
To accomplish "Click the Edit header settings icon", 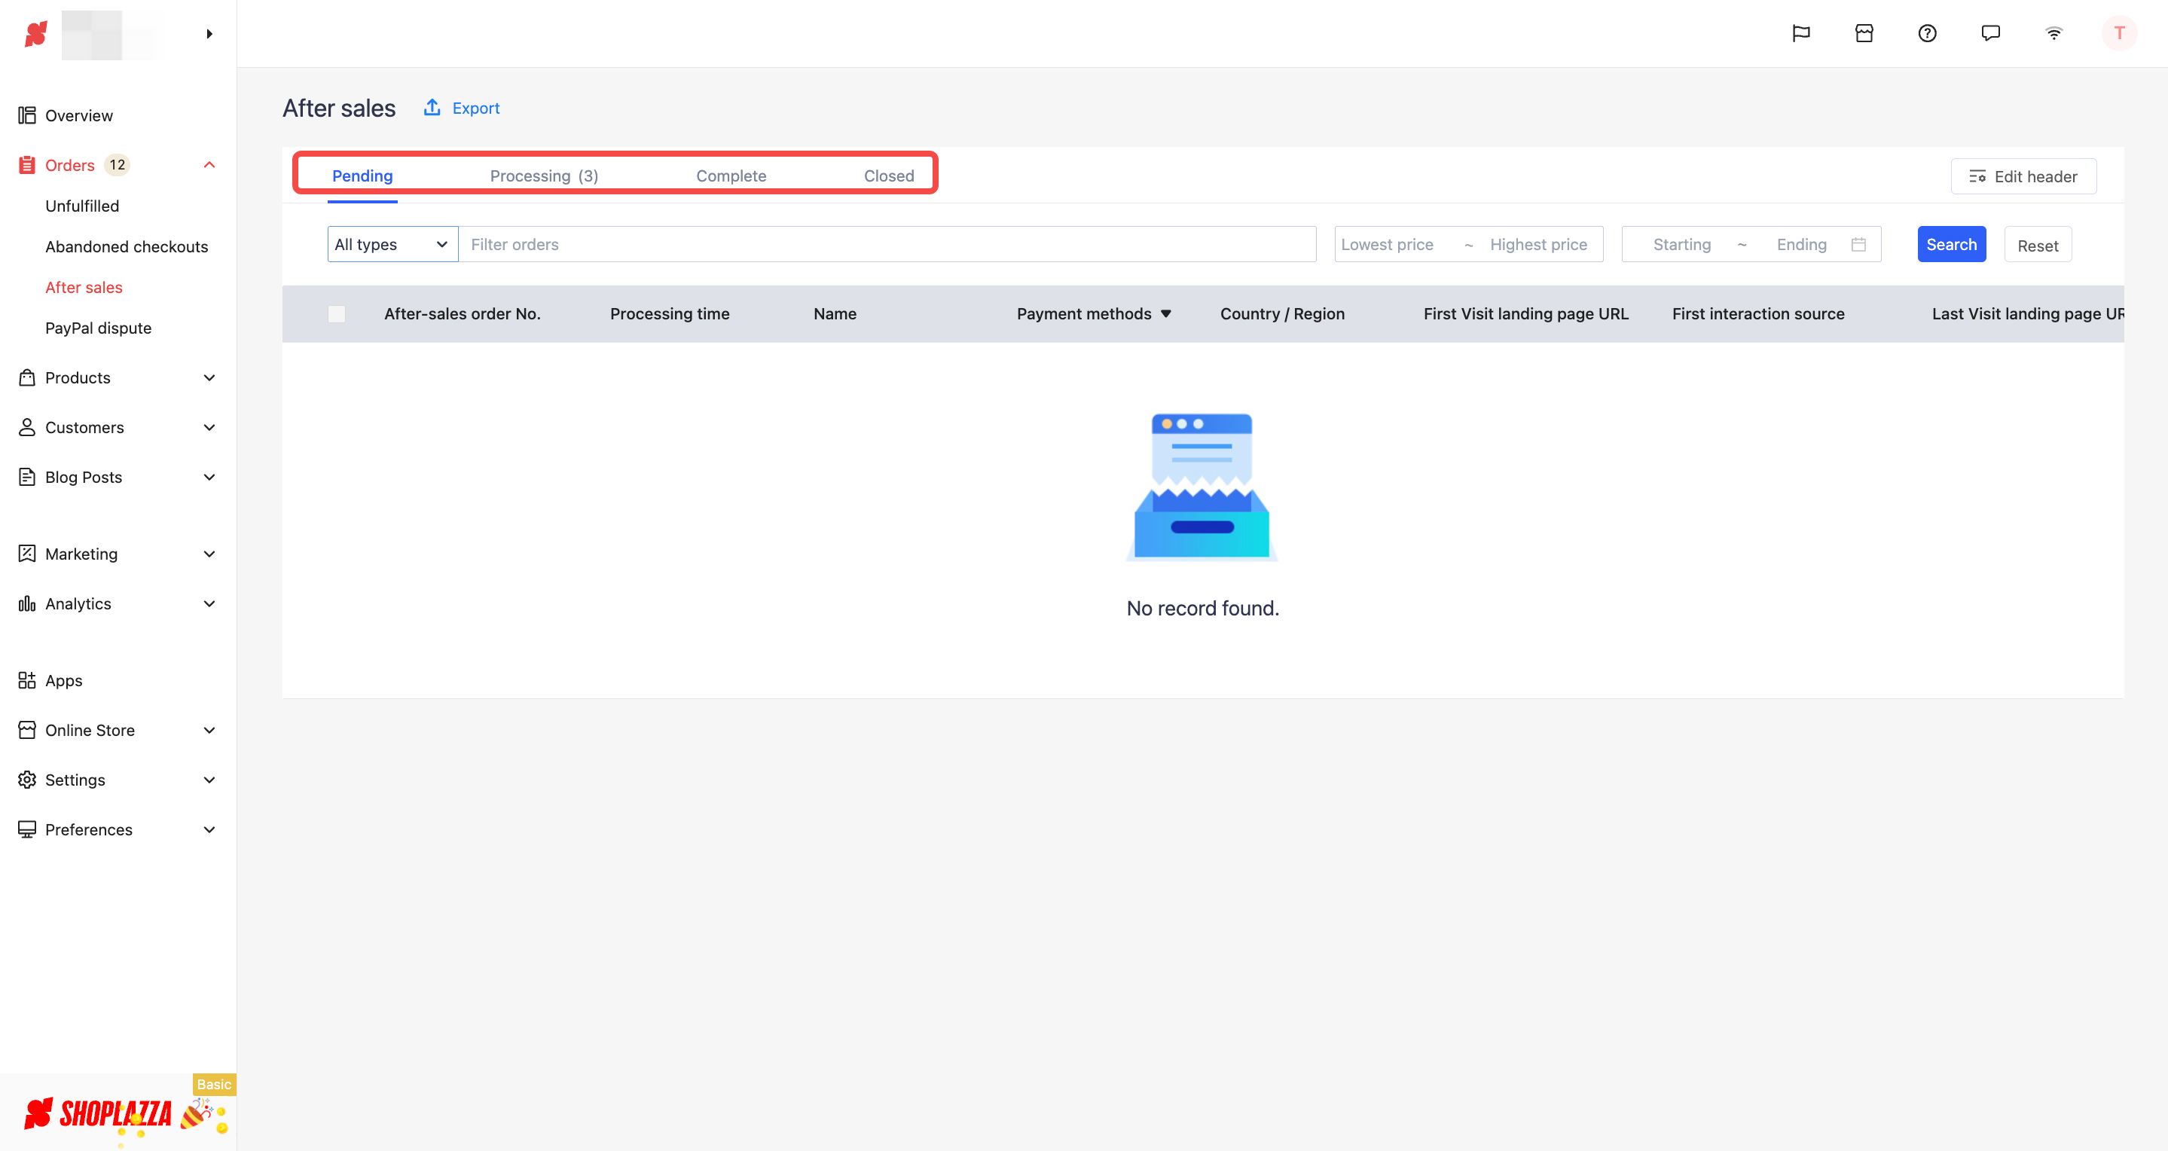I will point(1977,176).
